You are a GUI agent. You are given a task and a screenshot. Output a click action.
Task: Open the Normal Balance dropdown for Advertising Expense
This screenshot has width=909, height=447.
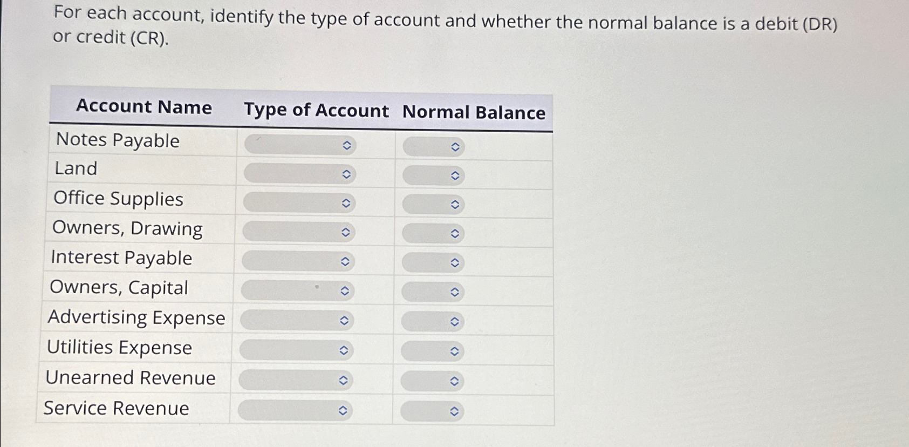pos(432,321)
